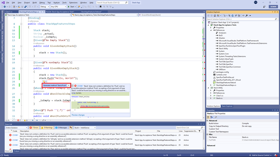Click the Properties wrench in Solution Explorer toolbar
This screenshot has width=280, height=157.
coord(246,16)
